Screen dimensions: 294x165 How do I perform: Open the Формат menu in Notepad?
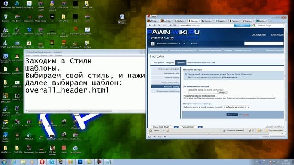(x=44, y=55)
